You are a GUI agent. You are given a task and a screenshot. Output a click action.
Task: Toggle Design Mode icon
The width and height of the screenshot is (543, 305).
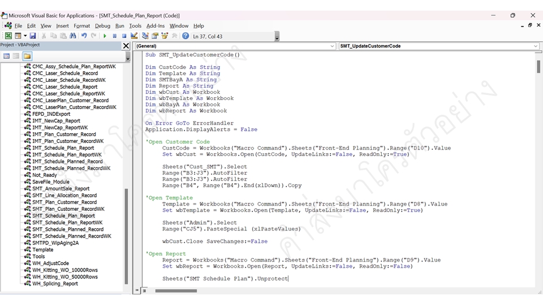(134, 36)
